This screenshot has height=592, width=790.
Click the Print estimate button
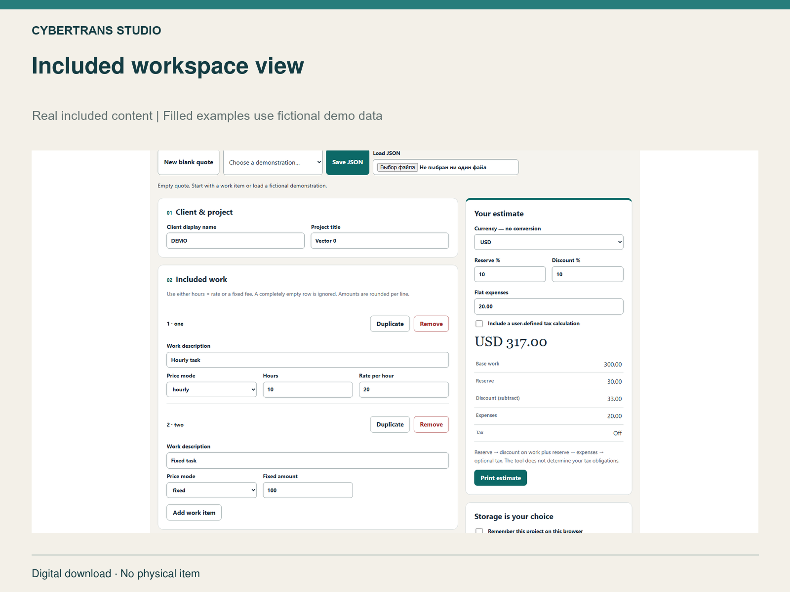pos(501,478)
